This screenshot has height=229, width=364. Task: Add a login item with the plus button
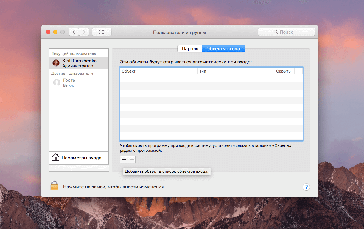[x=124, y=160]
